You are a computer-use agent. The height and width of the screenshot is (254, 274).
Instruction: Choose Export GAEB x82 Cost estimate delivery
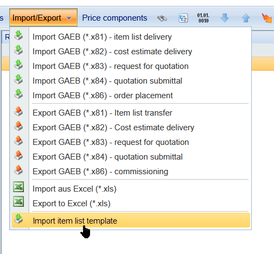pyautogui.click(x=113, y=128)
